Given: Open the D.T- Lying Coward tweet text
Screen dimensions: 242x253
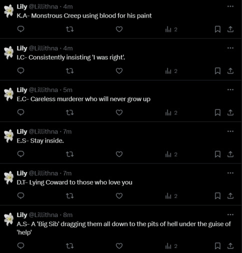Looking at the screenshot, I should point(74,182).
